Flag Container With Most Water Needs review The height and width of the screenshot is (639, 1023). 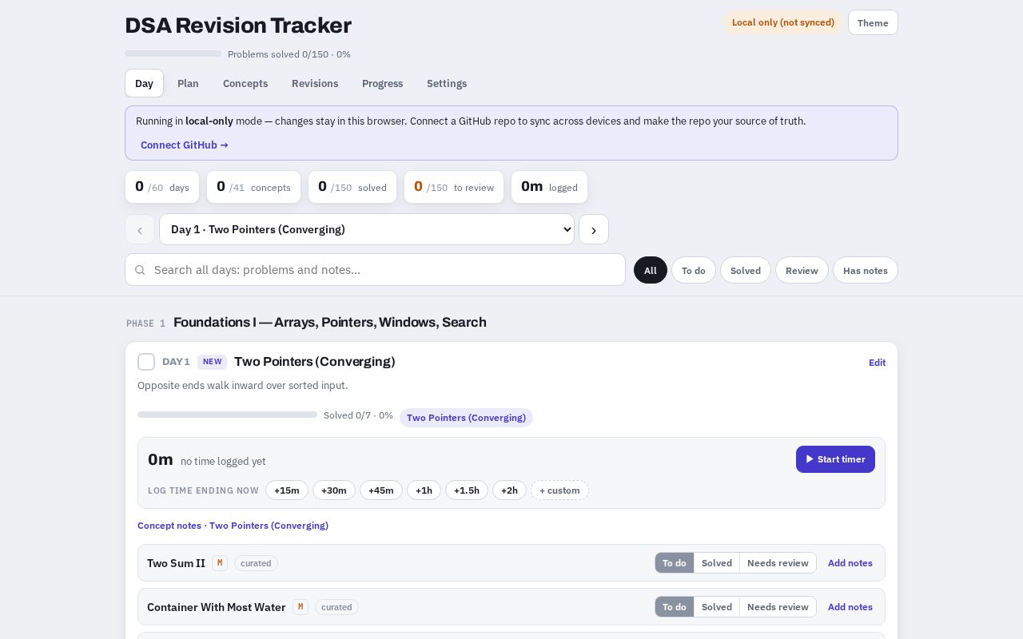pos(778,607)
